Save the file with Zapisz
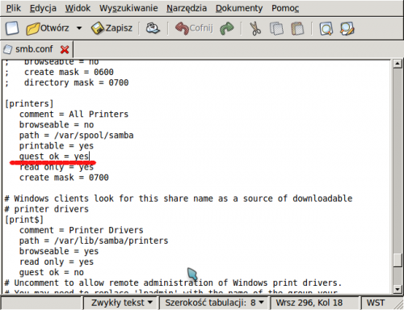404x310 pixels. coord(112,28)
